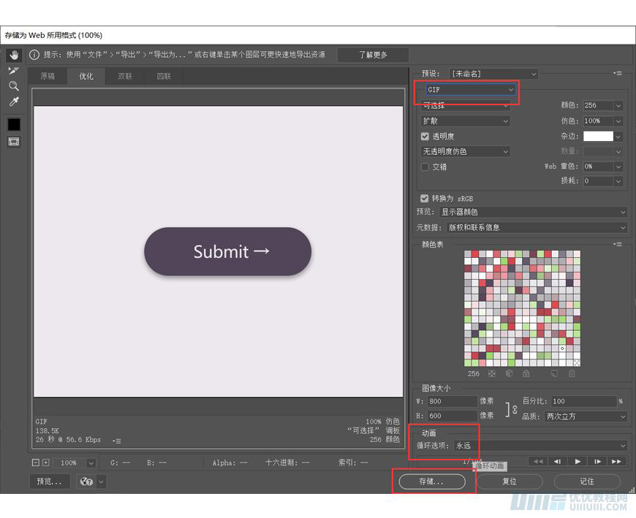The width and height of the screenshot is (636, 518).
Task: Select the Zoom magnifier tool
Action: click(x=13, y=86)
